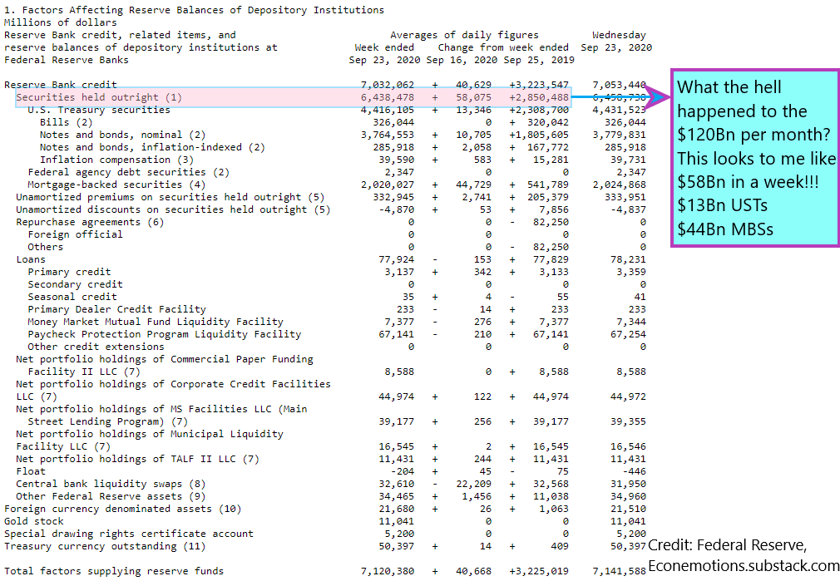Click the 'Float' row label
840x581 pixels.
31,471
